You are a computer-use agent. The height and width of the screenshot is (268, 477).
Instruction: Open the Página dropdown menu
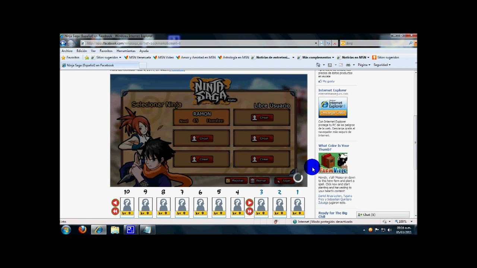coord(364,65)
